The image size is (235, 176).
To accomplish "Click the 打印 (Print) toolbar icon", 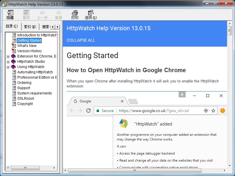I will pyautogui.click(x=75, y=14).
